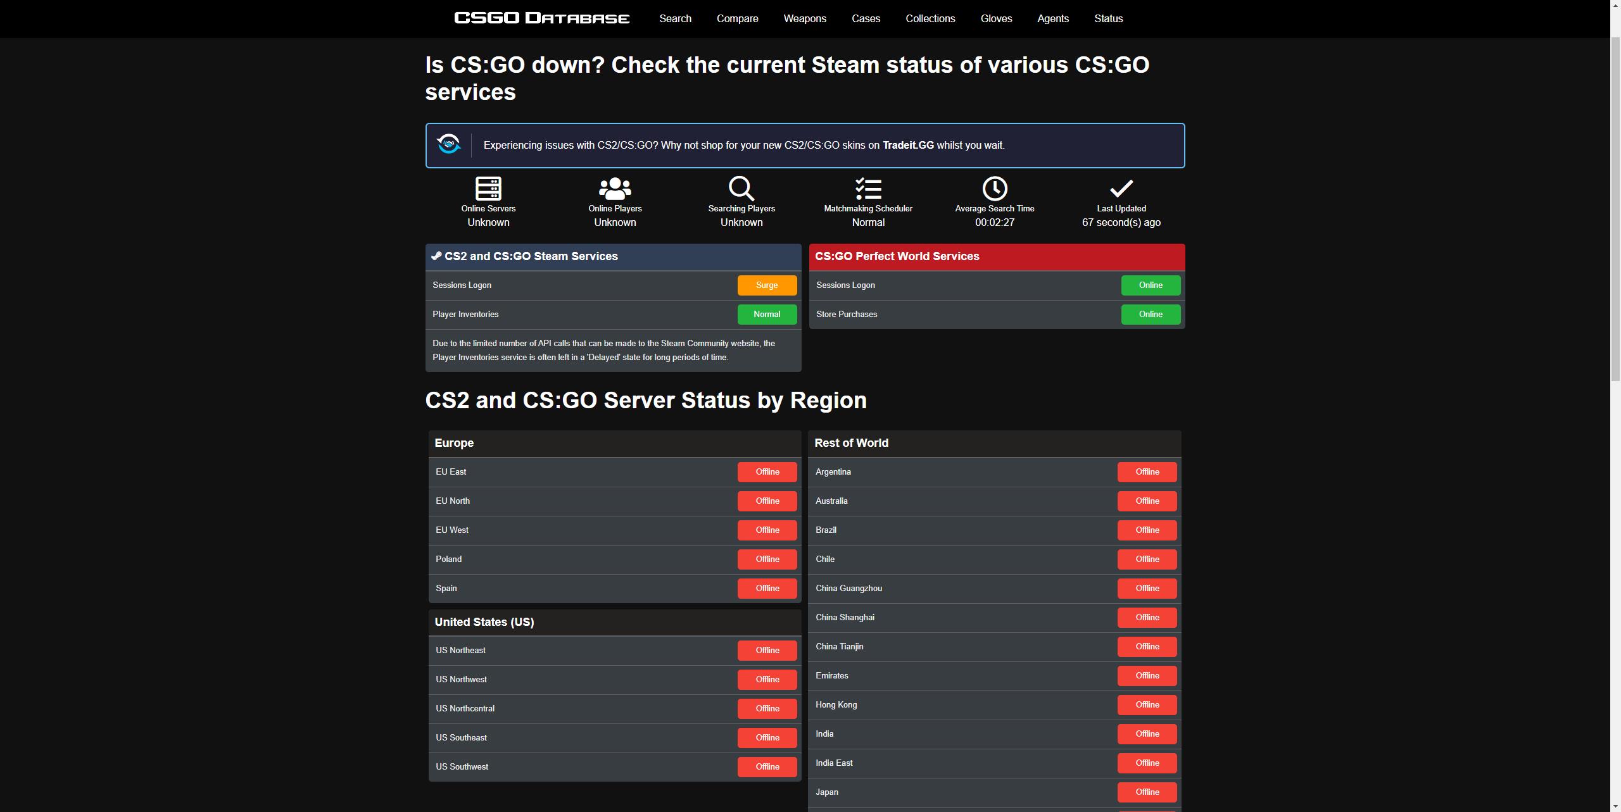Click the Last Updated checkmark icon

point(1121,188)
